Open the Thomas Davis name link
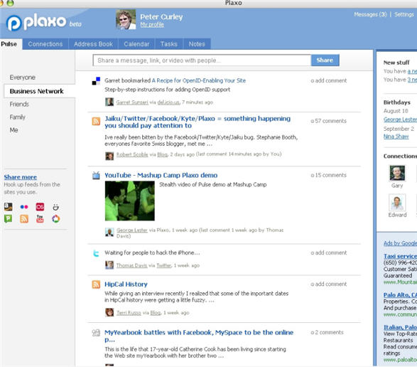The image size is (417, 367). click(x=131, y=265)
